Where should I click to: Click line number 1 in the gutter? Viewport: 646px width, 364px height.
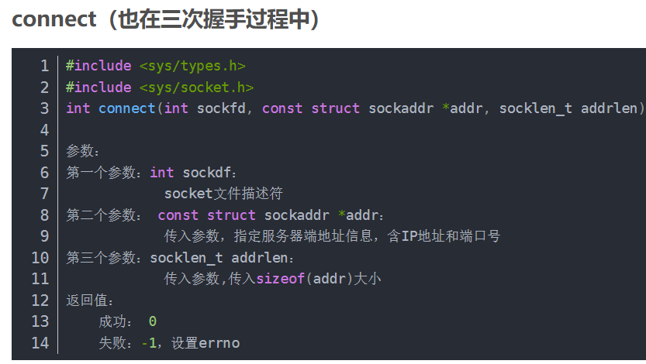(x=44, y=66)
